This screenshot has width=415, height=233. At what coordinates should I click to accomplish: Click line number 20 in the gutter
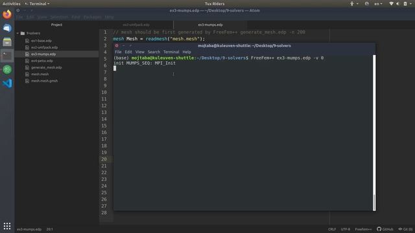(x=104, y=159)
